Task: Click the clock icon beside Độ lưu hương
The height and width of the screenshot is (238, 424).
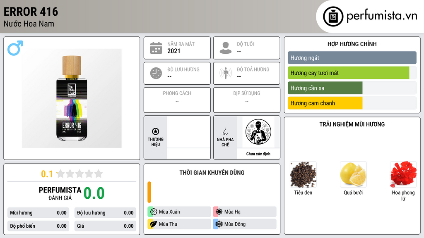Action: pyautogui.click(x=156, y=73)
